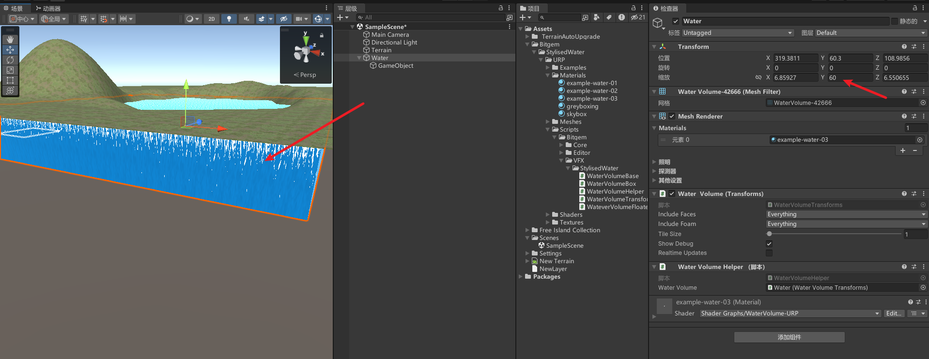
Task: Select example-water-03 material in project
Action: tap(591, 99)
